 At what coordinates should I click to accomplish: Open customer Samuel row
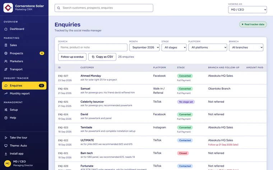tap(161, 91)
